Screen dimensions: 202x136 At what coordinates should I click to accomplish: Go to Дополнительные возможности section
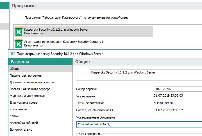tap(31, 82)
